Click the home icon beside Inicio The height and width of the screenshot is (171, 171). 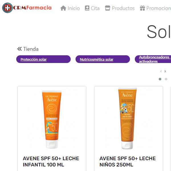tap(63, 8)
